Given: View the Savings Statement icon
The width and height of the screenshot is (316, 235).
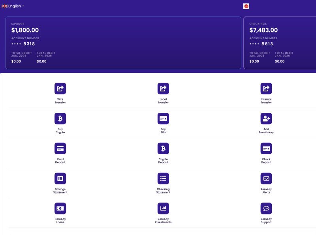Looking at the screenshot, I should pos(60,178).
